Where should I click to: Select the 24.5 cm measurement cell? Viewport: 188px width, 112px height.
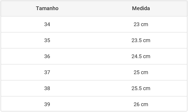coord(141,56)
